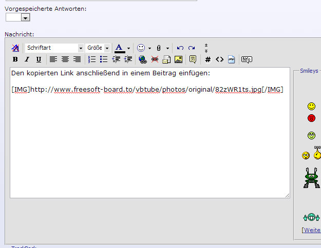The width and height of the screenshot is (321, 248).
Task: Click the paperclip attachment icon
Action: point(159,48)
